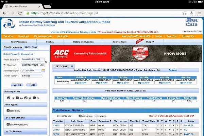
Task: Close the 12232-2A-GN availability tab
Action: pyautogui.click(x=72, y=66)
